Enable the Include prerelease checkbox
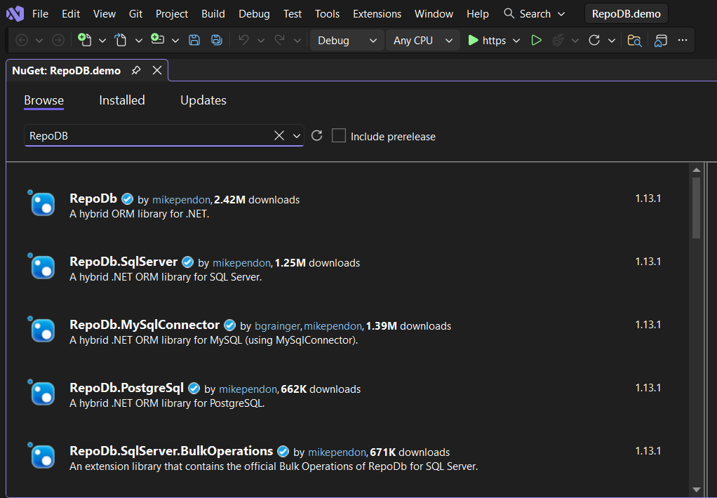This screenshot has height=498, width=717. [x=339, y=136]
